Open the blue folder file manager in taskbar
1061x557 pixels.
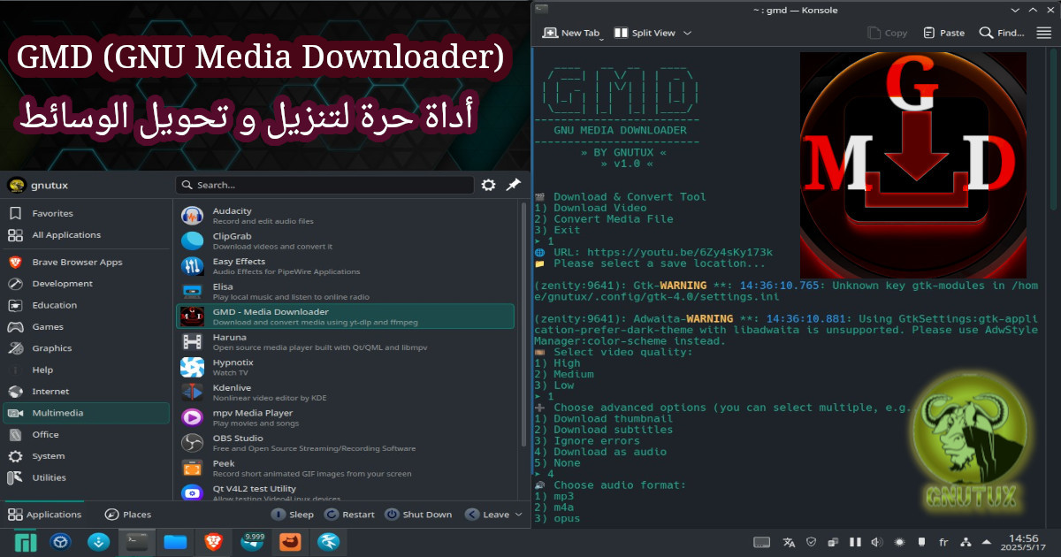tap(175, 541)
